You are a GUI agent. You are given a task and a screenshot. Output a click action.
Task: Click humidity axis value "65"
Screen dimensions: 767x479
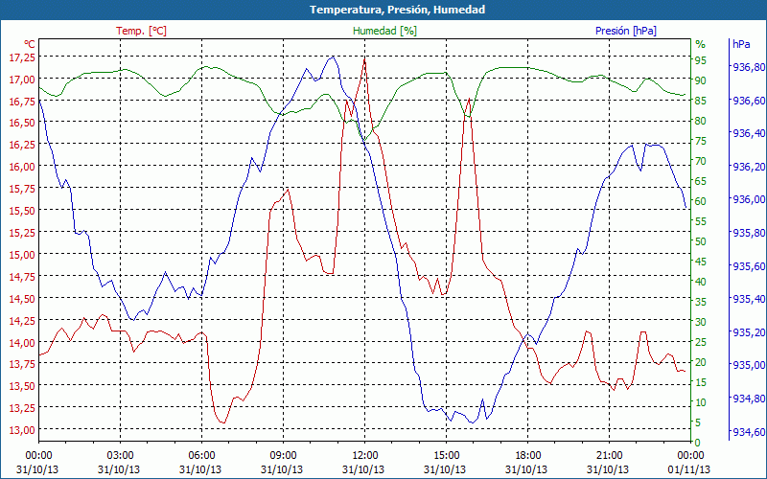click(701, 181)
